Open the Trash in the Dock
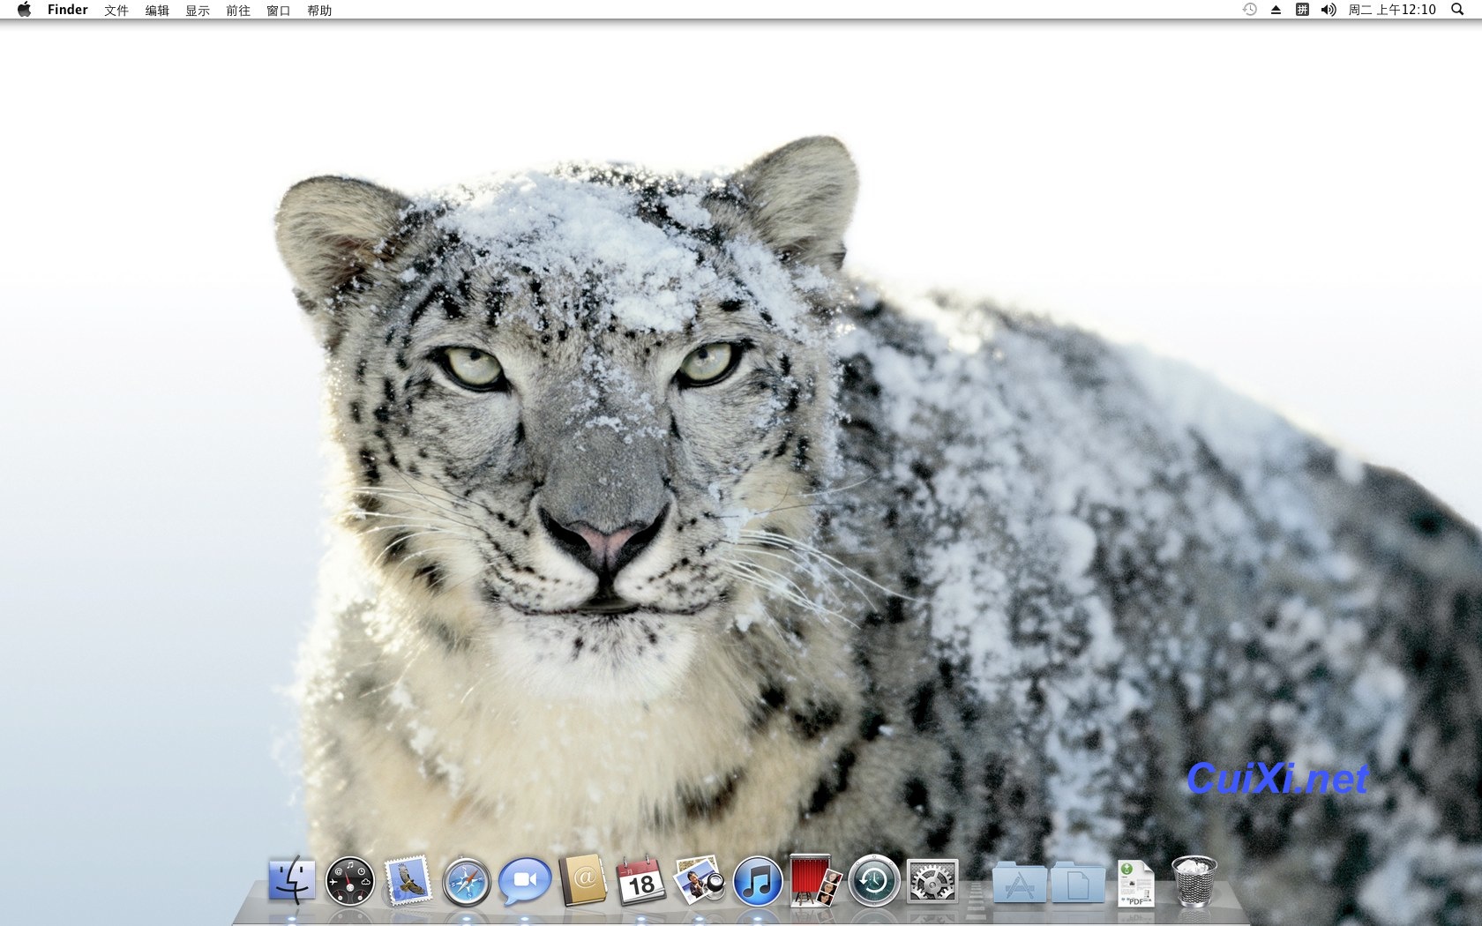The height and width of the screenshot is (926, 1482). [1194, 881]
